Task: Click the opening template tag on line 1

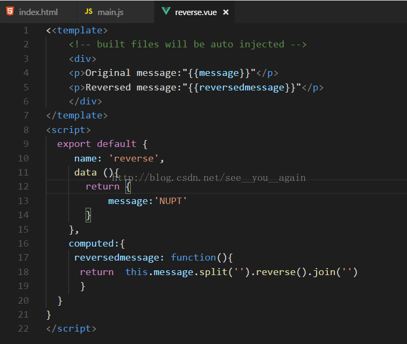Action: pyautogui.click(x=80, y=31)
